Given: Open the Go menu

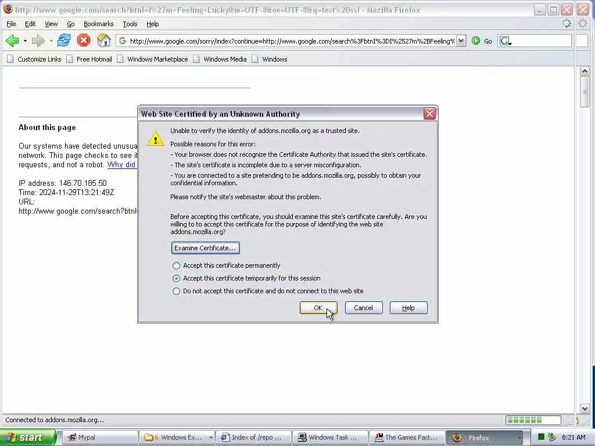Looking at the screenshot, I should pos(70,24).
